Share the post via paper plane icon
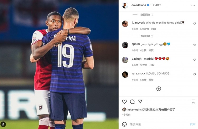This screenshot has width=198, height=129. (x=140, y=101)
